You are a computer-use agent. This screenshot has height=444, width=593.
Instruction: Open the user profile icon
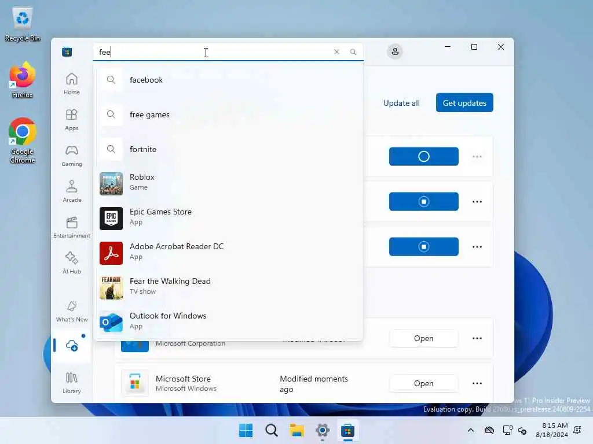pyautogui.click(x=395, y=51)
